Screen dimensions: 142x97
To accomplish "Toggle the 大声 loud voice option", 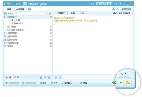I will [54, 83].
